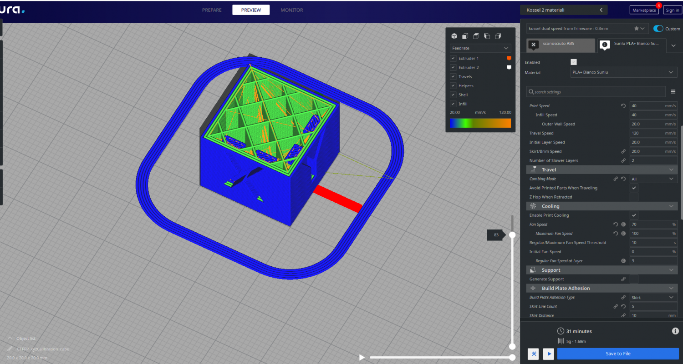Open the Feedrate color scheme dropdown
683x364 pixels.
point(480,48)
